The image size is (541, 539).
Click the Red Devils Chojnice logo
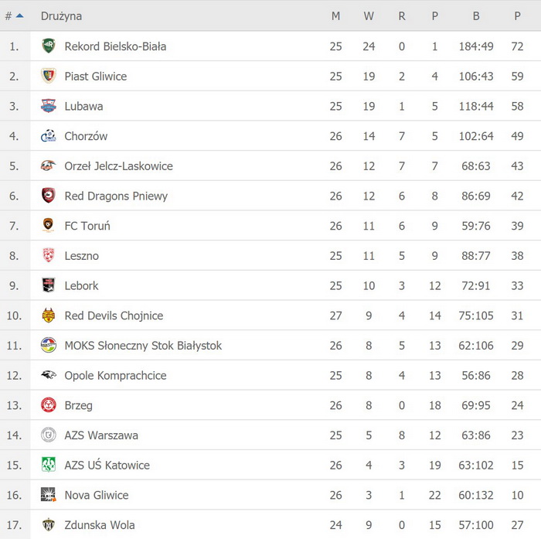pos(49,316)
